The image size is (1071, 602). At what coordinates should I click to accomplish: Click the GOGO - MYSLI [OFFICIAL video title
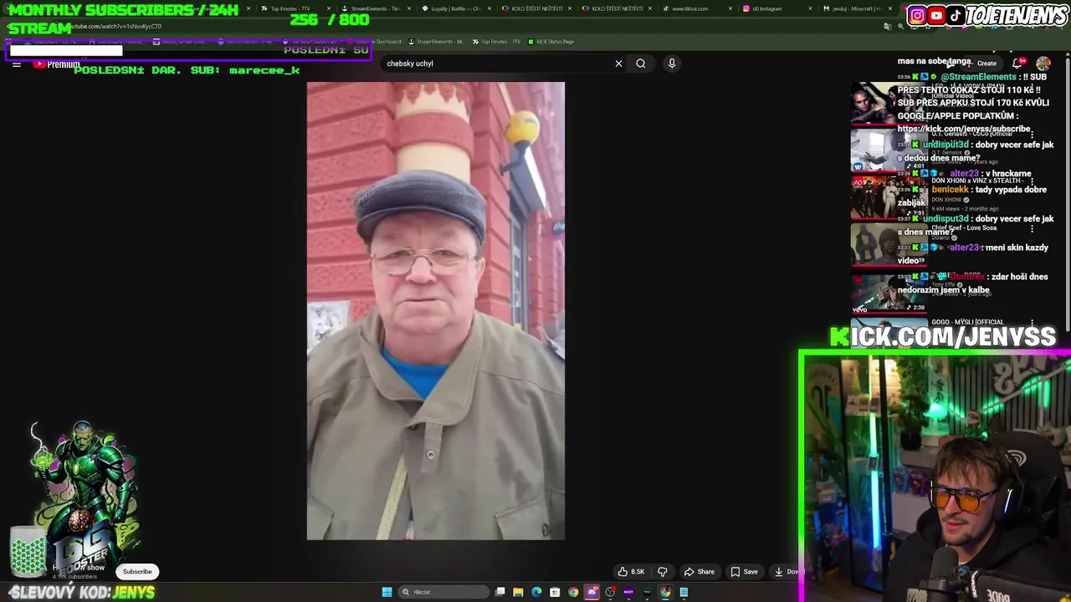967,322
